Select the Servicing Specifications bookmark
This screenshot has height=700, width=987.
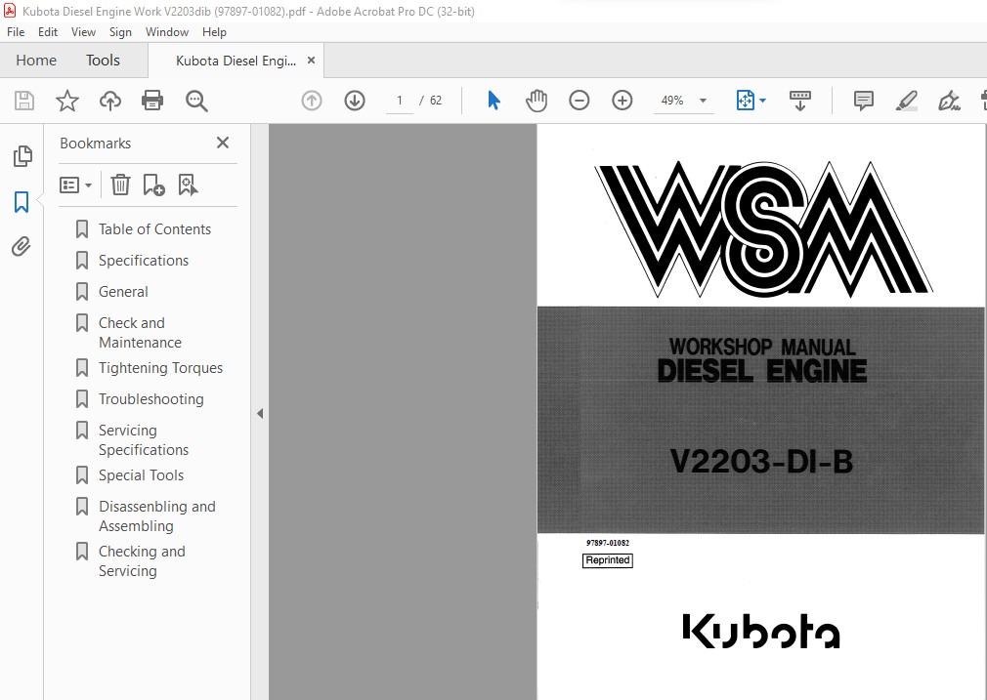coord(144,440)
